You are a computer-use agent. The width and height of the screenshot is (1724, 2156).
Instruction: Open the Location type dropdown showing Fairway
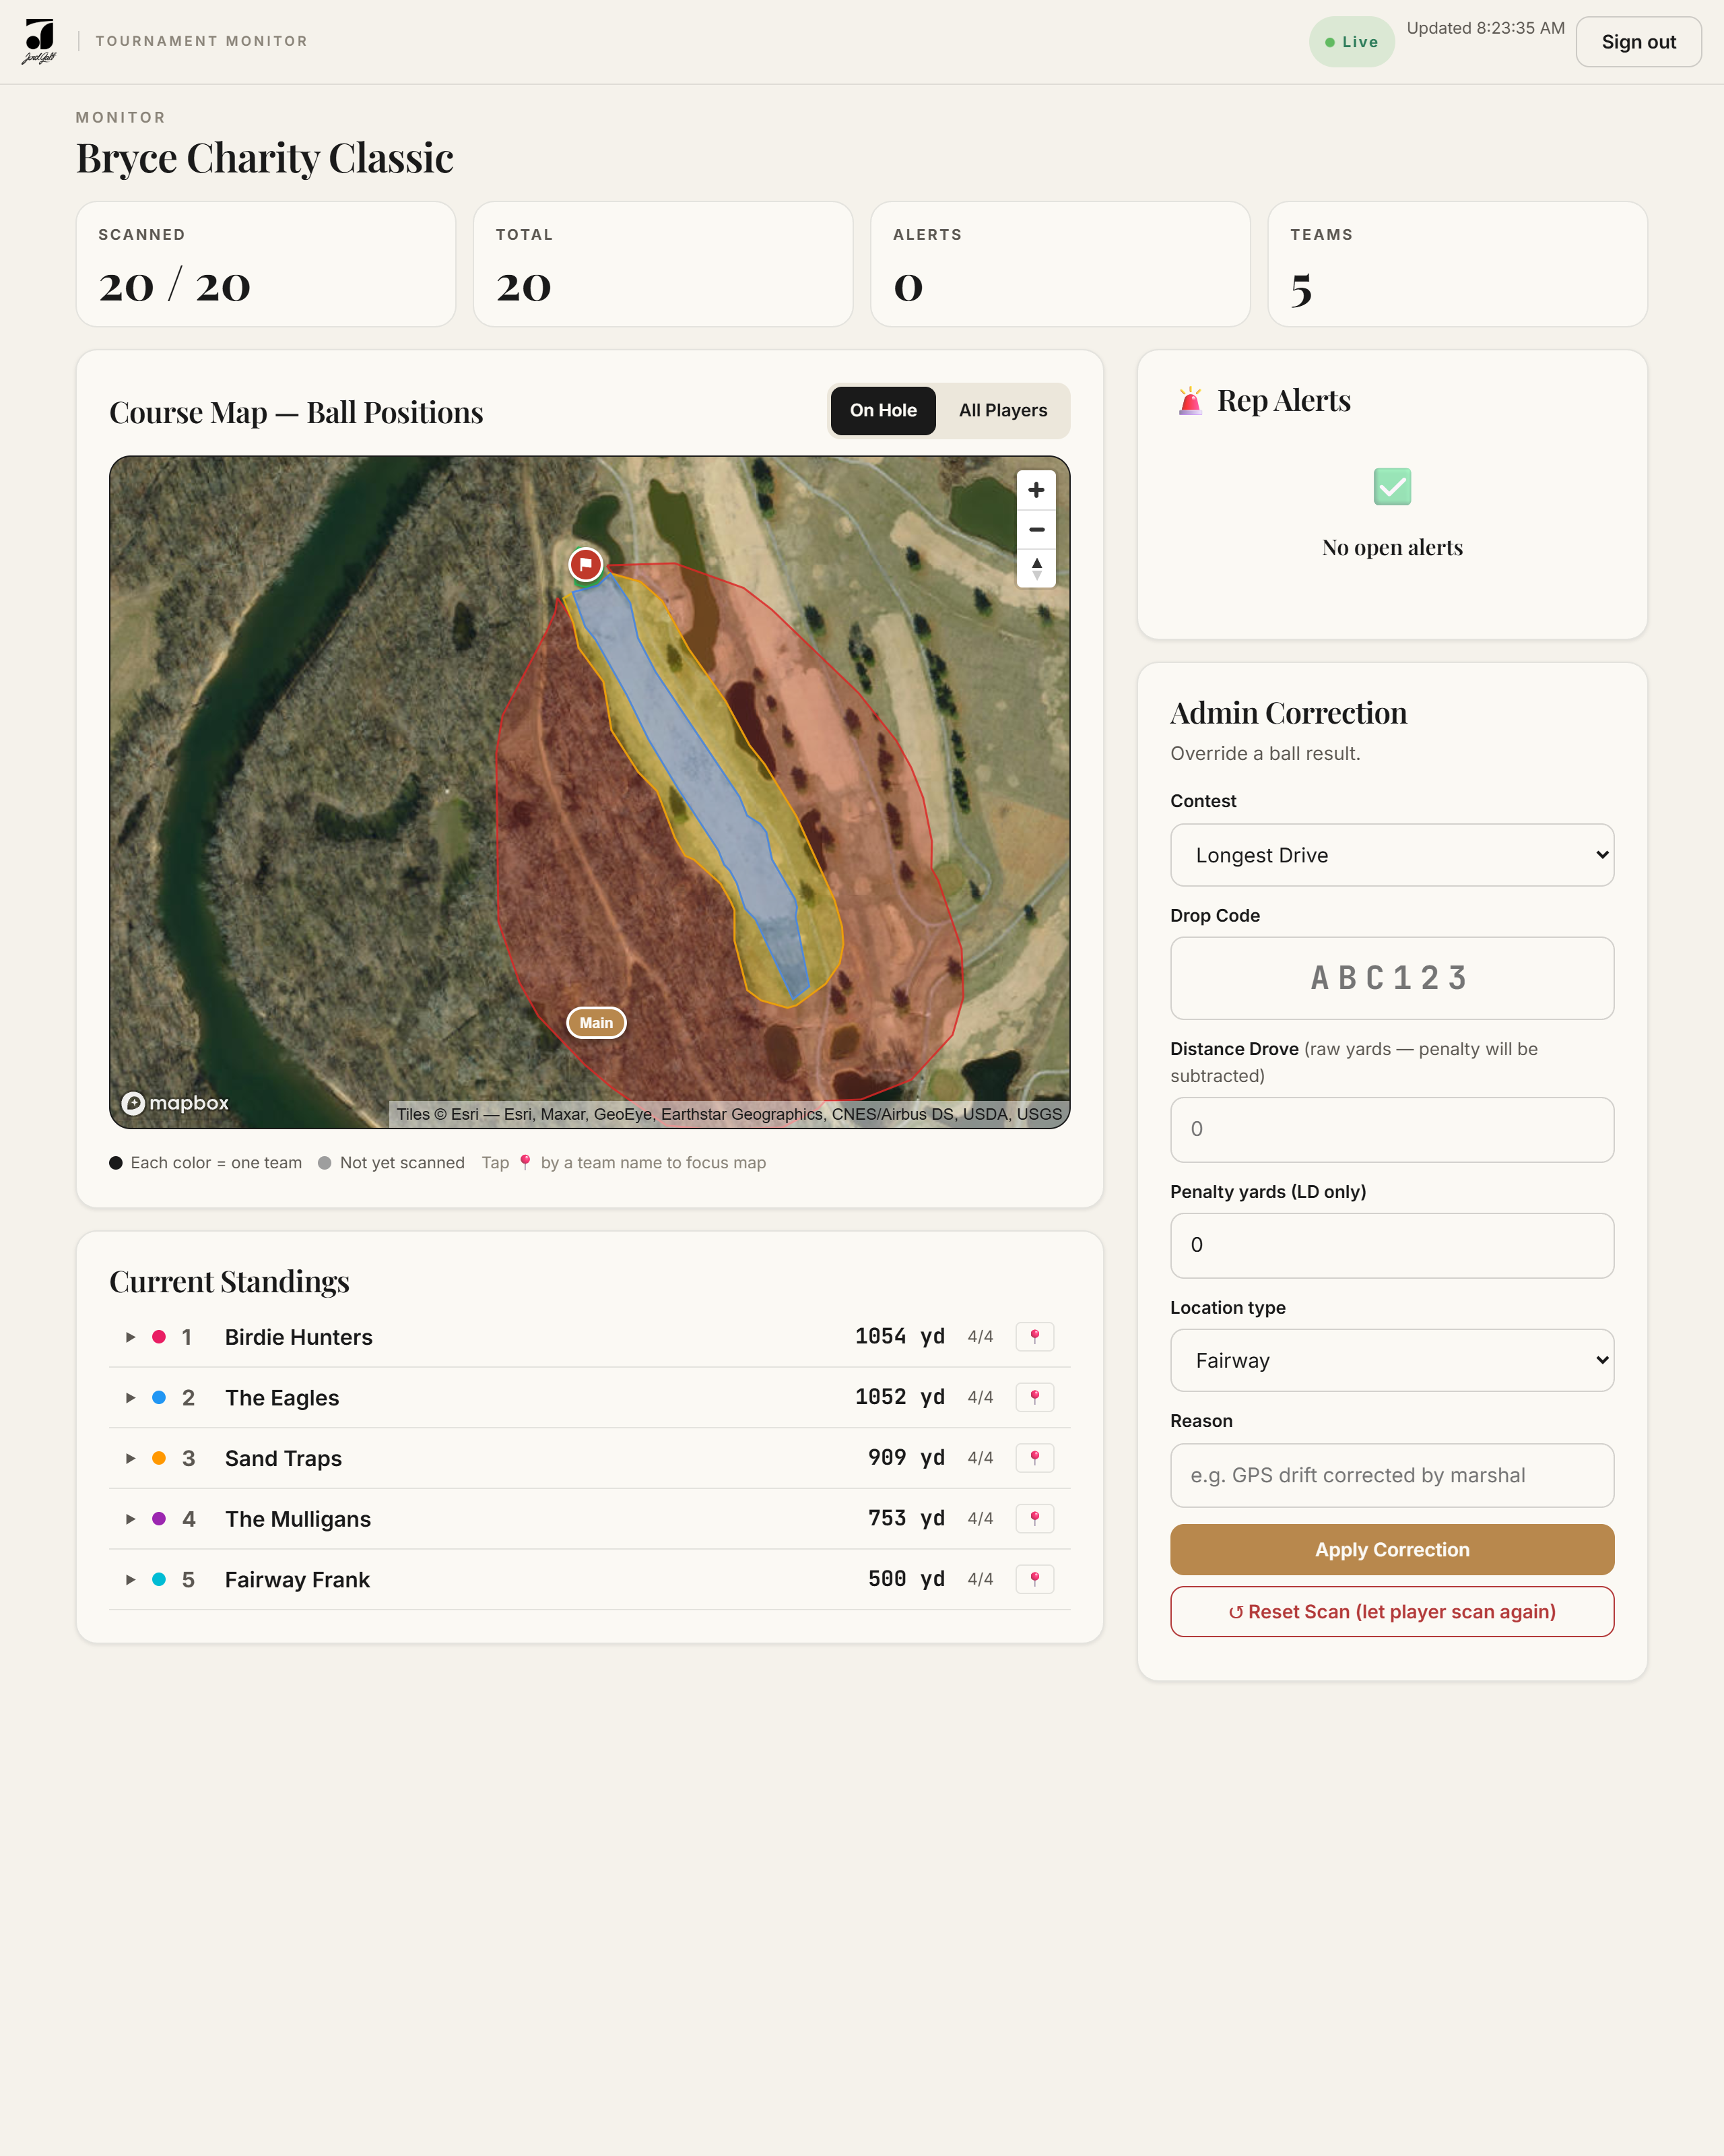[x=1392, y=1360]
